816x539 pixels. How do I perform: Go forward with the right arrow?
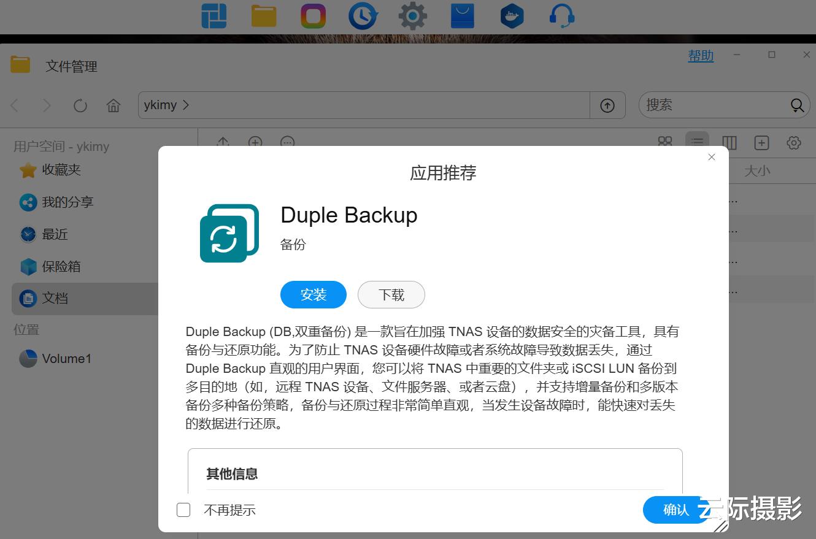click(x=47, y=105)
